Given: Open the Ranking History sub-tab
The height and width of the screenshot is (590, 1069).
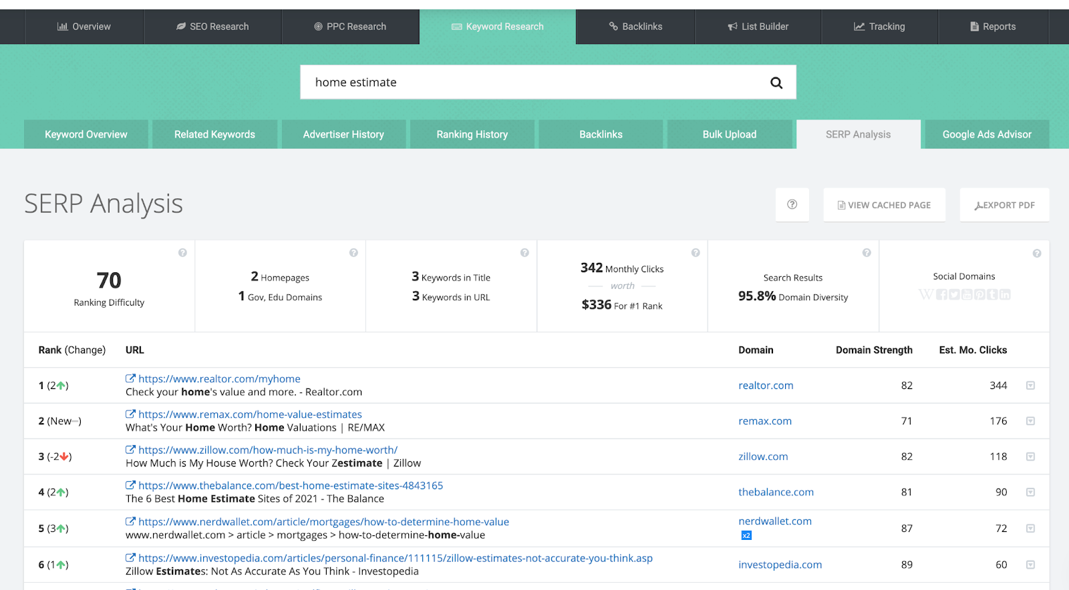Looking at the screenshot, I should pyautogui.click(x=472, y=134).
